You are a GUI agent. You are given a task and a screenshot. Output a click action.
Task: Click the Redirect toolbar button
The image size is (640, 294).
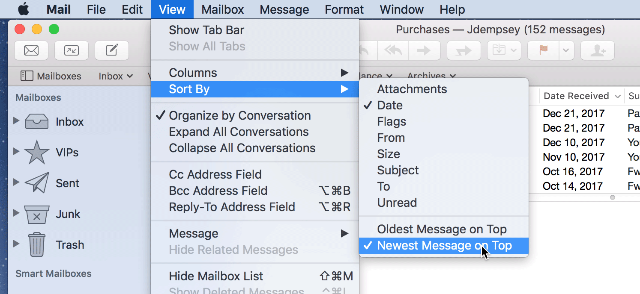click(x=464, y=50)
